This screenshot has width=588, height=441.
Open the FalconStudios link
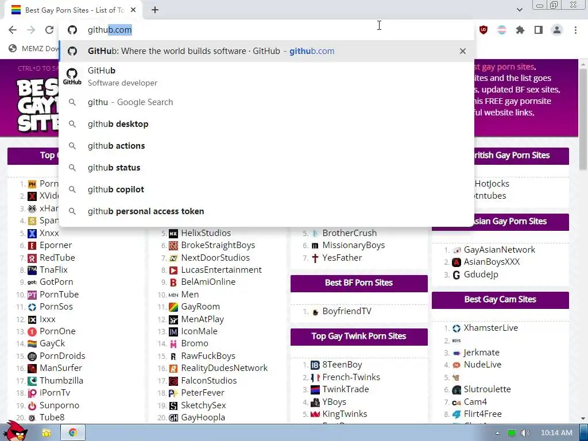click(x=209, y=381)
